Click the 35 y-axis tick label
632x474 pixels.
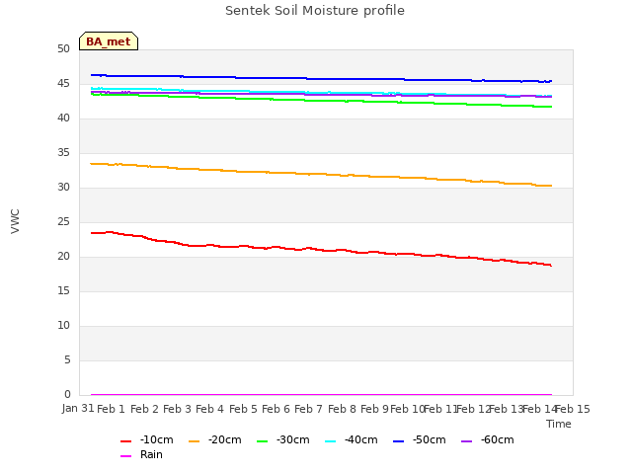click(x=63, y=153)
